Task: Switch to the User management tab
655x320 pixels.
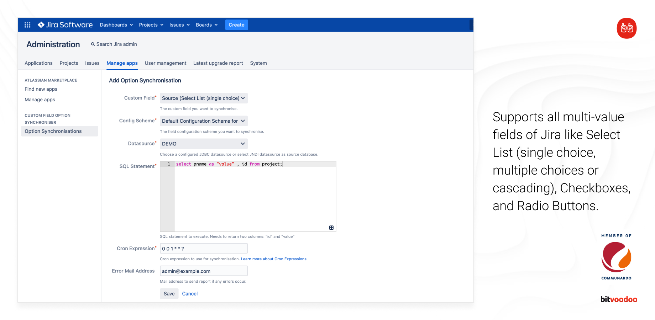Action: [166, 63]
